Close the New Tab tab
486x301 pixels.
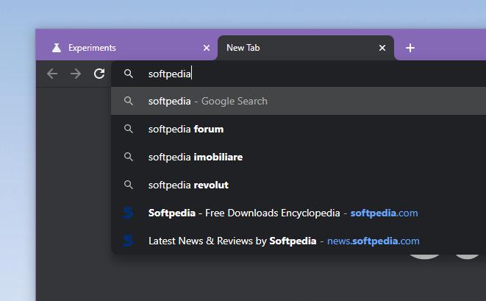[x=382, y=48]
